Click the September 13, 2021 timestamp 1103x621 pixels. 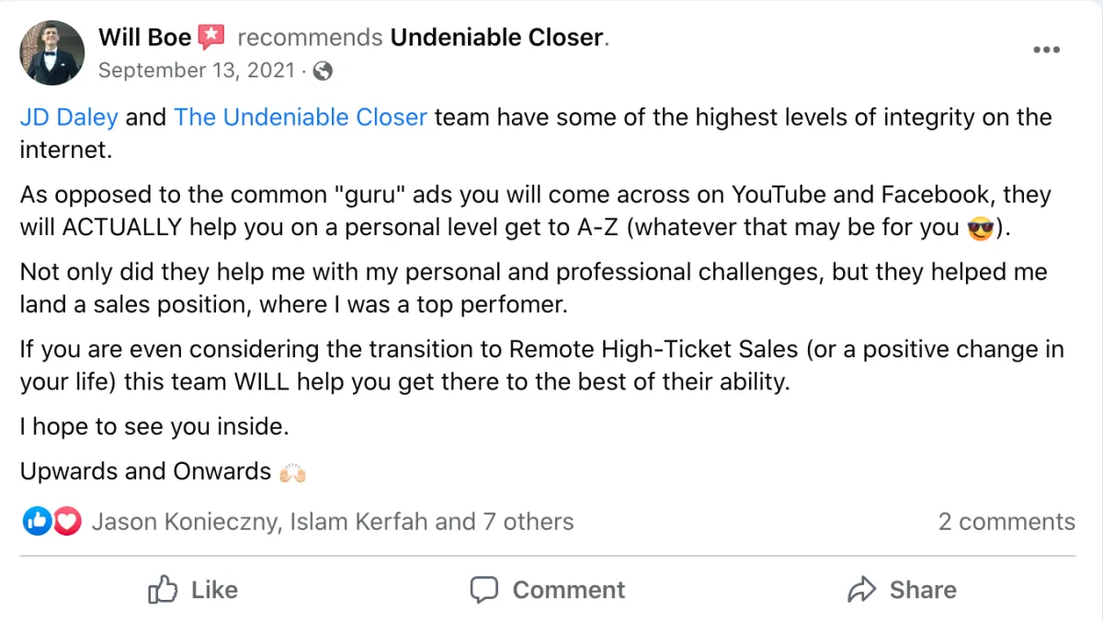[x=197, y=71]
